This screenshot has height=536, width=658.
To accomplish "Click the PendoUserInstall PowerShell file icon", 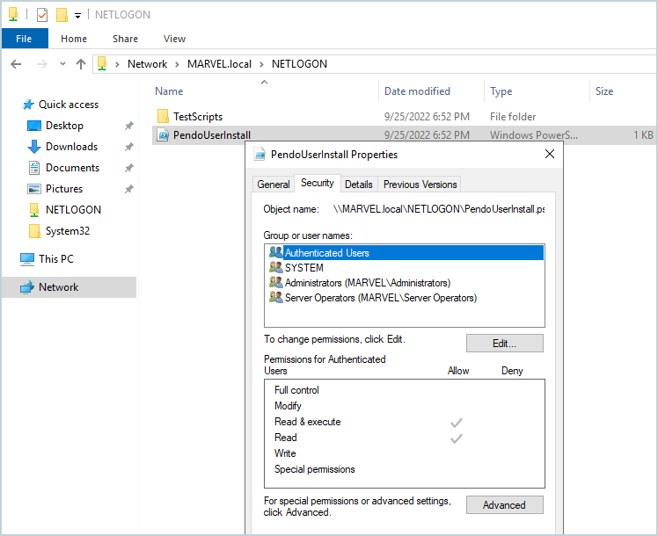I will coord(163,135).
